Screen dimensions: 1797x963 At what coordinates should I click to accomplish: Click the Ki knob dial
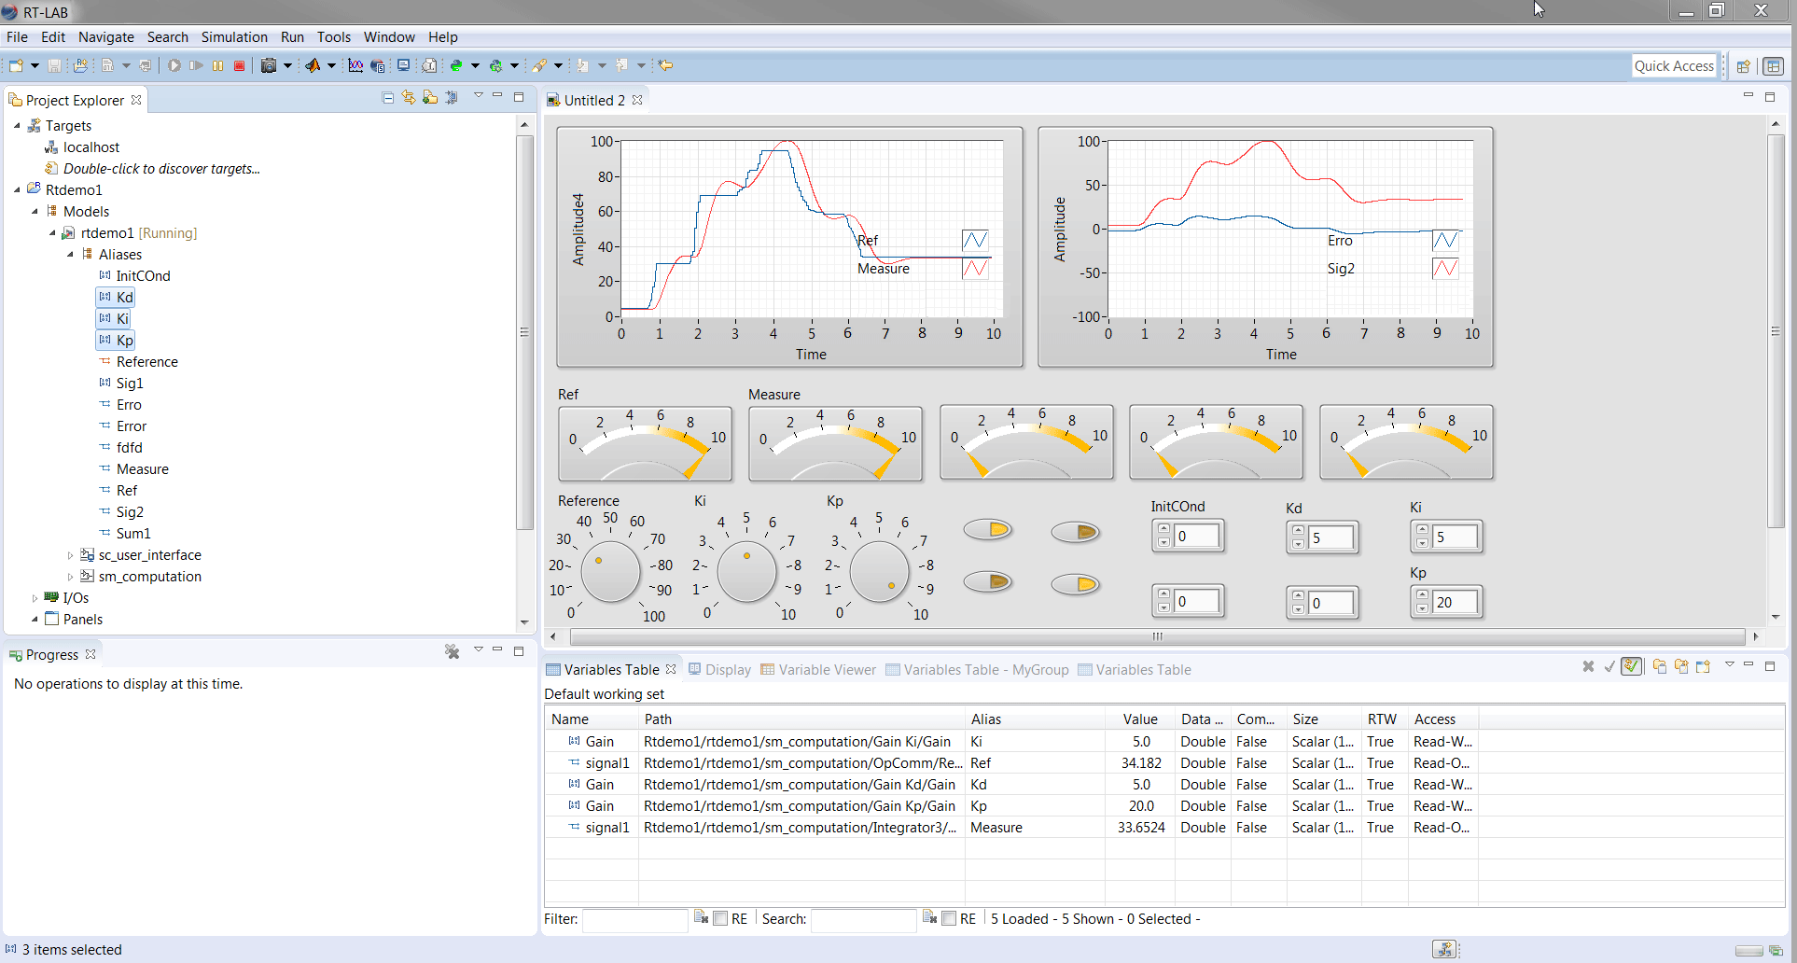(746, 571)
